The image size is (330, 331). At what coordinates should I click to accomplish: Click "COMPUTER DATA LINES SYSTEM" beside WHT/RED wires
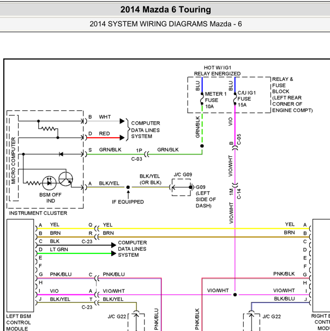(146, 129)
